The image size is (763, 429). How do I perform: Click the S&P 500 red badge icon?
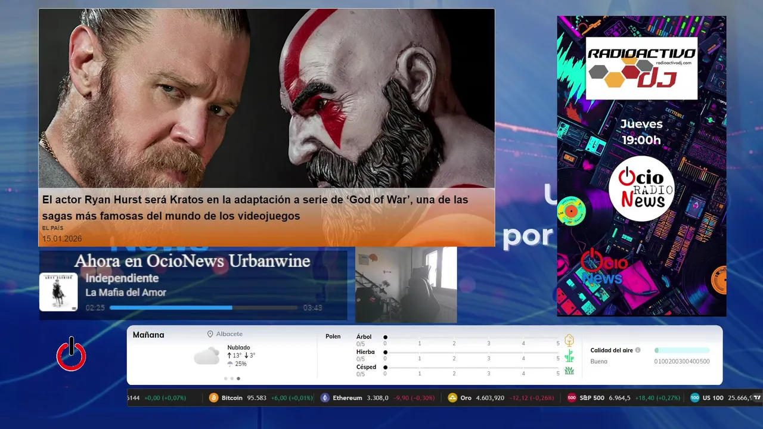tap(572, 397)
